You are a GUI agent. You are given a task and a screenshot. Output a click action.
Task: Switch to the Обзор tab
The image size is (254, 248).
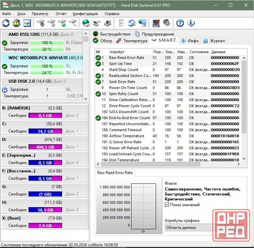(x=102, y=41)
